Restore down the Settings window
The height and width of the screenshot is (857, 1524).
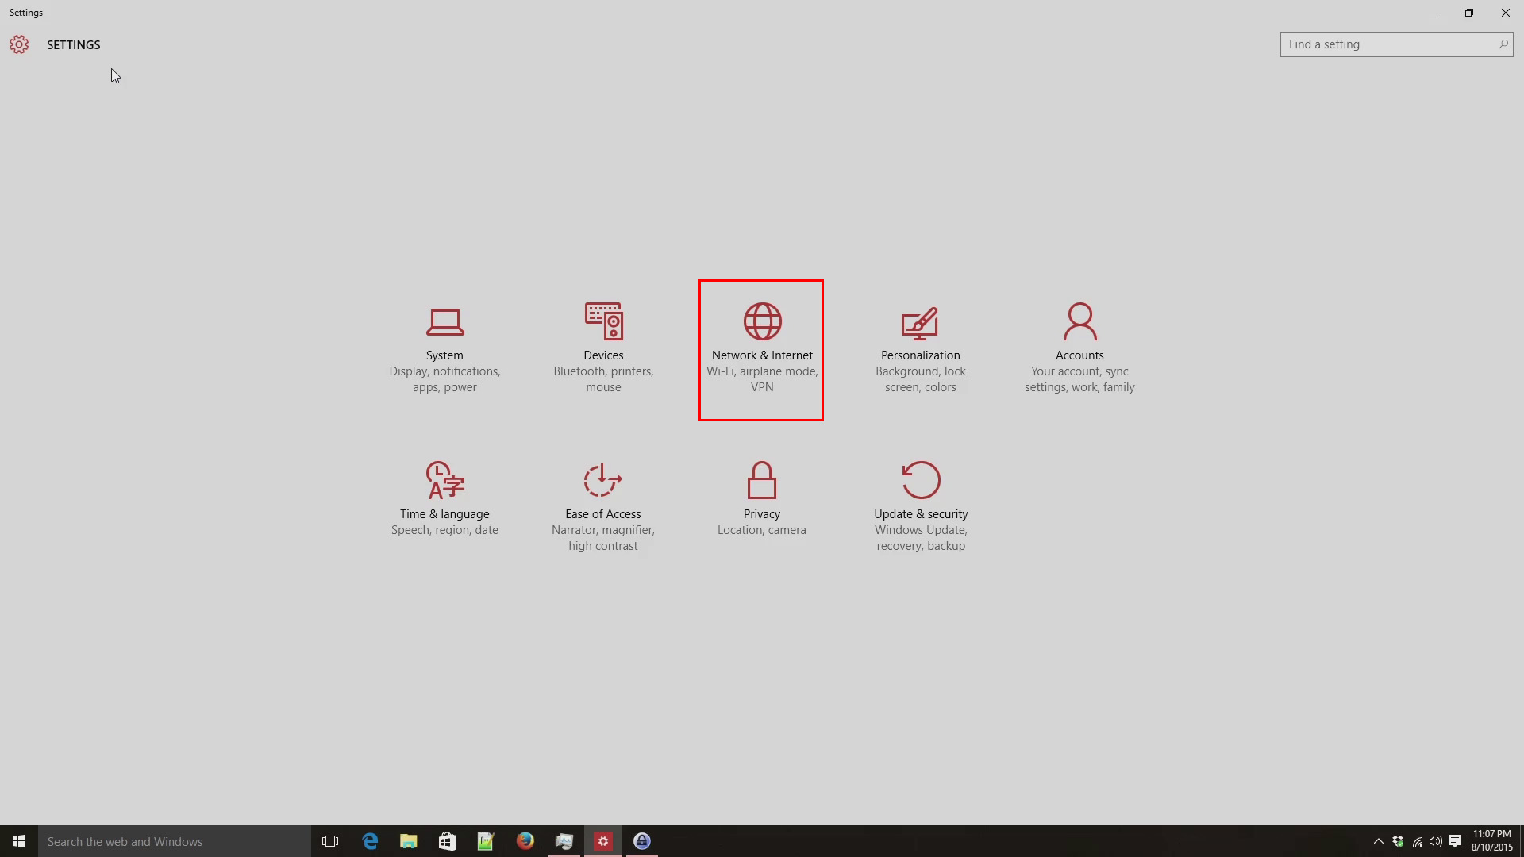click(x=1469, y=13)
